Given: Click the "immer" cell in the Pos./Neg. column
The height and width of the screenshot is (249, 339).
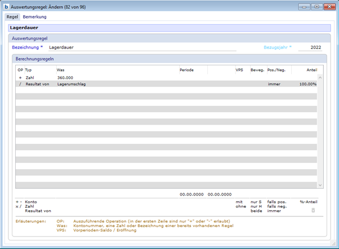Looking at the screenshot, I should pos(274,84).
